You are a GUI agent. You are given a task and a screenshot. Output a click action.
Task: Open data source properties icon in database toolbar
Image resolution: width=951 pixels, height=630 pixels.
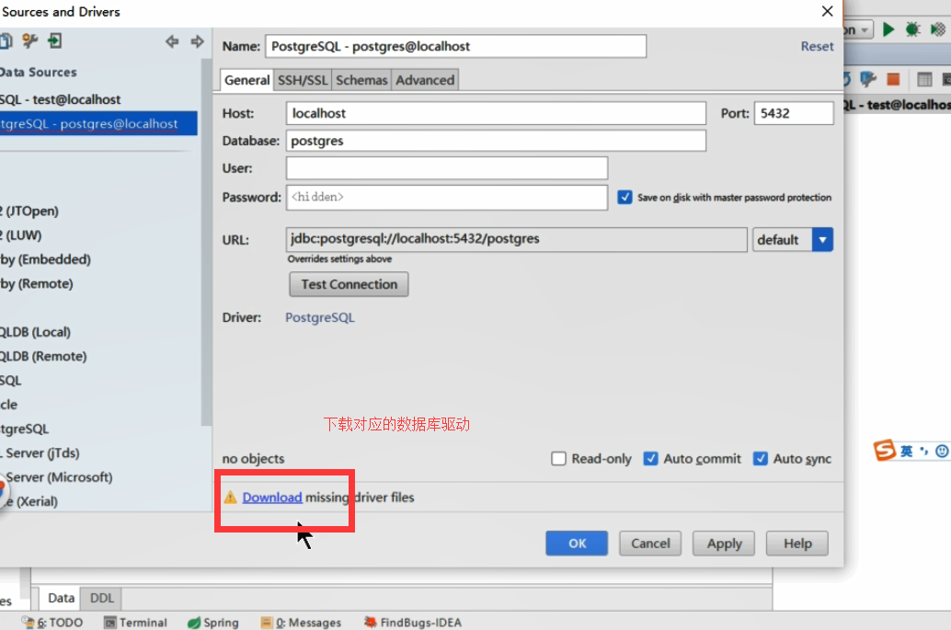point(868,79)
